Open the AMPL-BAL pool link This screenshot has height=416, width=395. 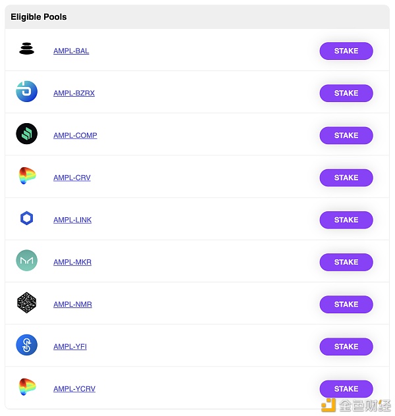click(71, 51)
